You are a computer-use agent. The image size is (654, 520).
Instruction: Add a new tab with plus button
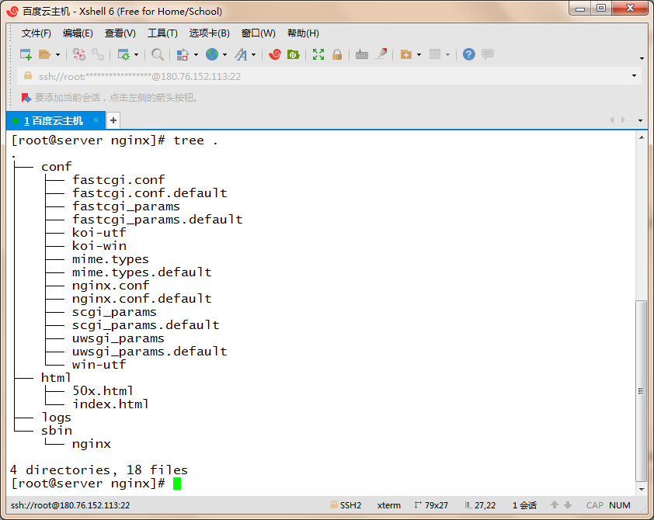113,120
